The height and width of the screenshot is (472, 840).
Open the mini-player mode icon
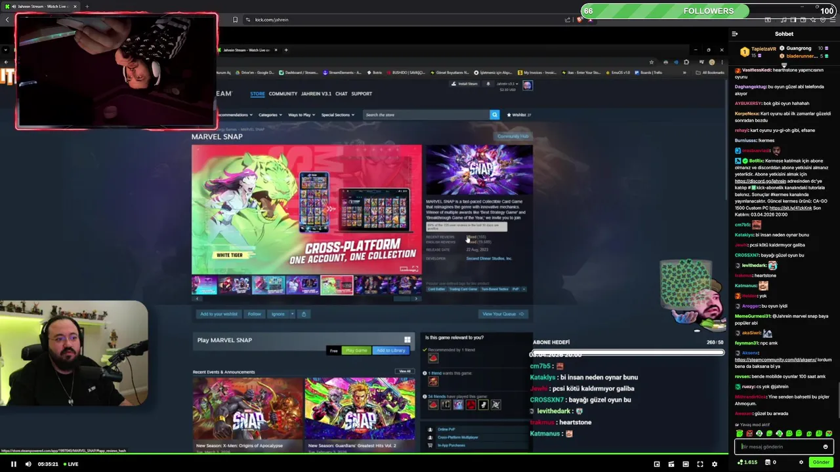tap(657, 464)
